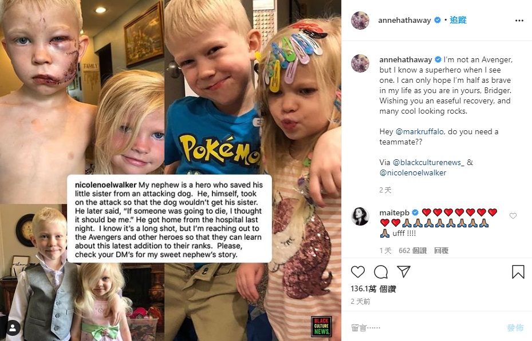
Task: Click the paper-plane share icon
Action: (x=404, y=271)
